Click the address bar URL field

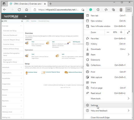pyautogui.click(x=59, y=10)
